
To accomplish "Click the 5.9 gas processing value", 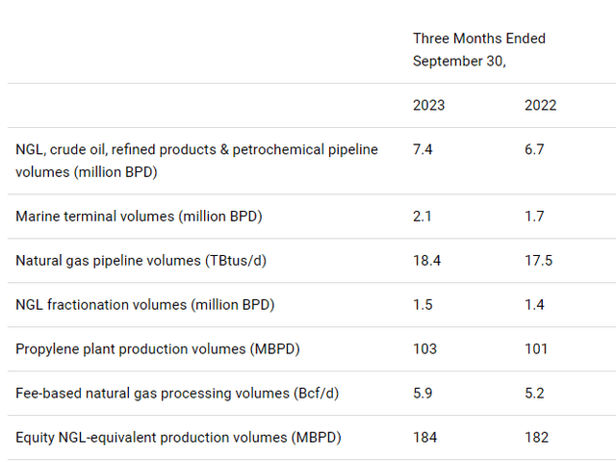I will [423, 394].
